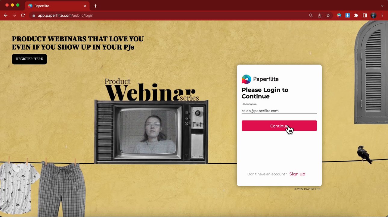The image size is (388, 217).
Task: Reload the page with the refresh icon
Action: (x=23, y=15)
